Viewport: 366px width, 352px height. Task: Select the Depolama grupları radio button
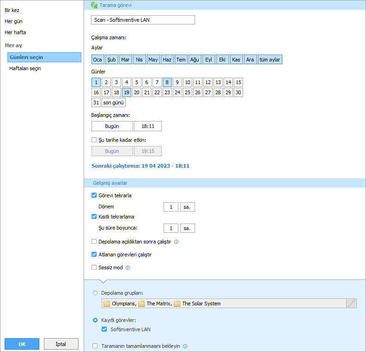(95, 292)
